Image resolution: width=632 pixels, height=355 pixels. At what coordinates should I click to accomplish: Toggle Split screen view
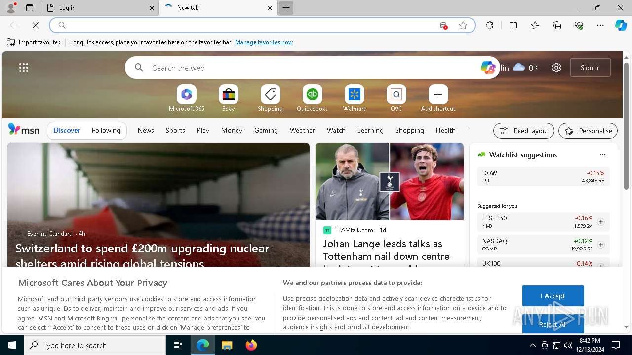(x=513, y=25)
